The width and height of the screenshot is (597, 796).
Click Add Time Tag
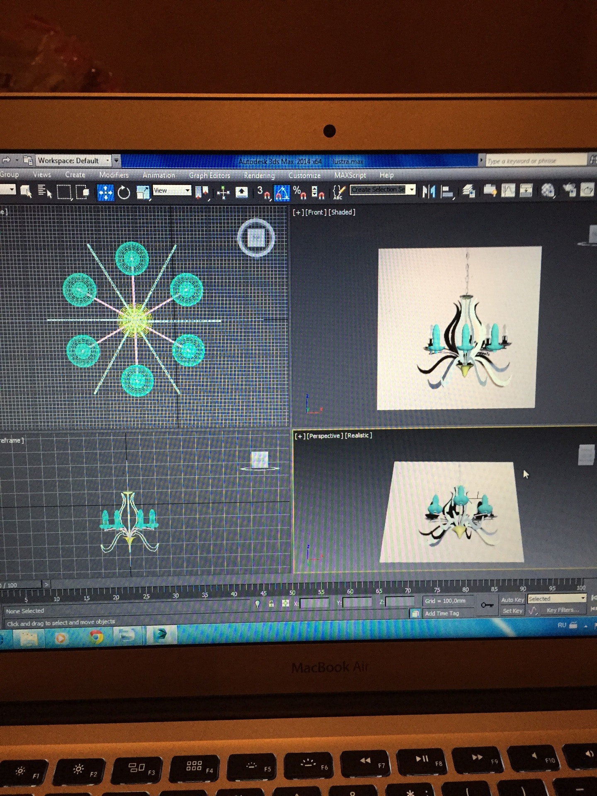pyautogui.click(x=442, y=613)
